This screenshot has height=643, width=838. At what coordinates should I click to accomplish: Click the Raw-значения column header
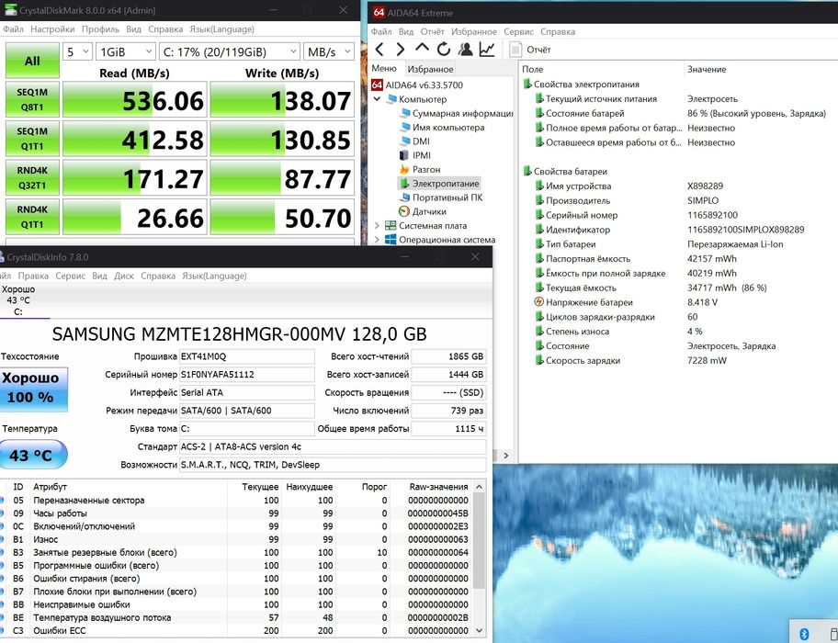pyautogui.click(x=438, y=487)
